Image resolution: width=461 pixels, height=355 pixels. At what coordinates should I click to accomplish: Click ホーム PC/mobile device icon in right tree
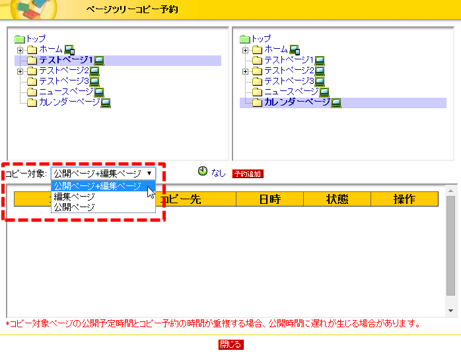tap(295, 50)
